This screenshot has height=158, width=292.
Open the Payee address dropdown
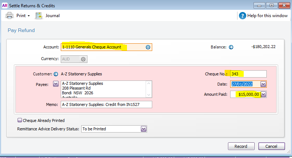[56, 84]
